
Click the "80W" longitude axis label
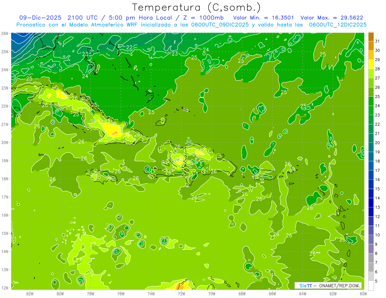click(60, 293)
